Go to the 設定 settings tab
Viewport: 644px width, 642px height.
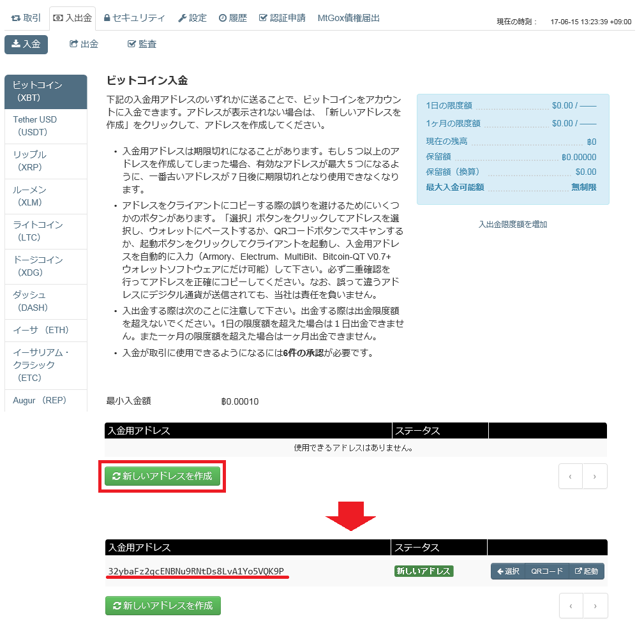(x=192, y=18)
